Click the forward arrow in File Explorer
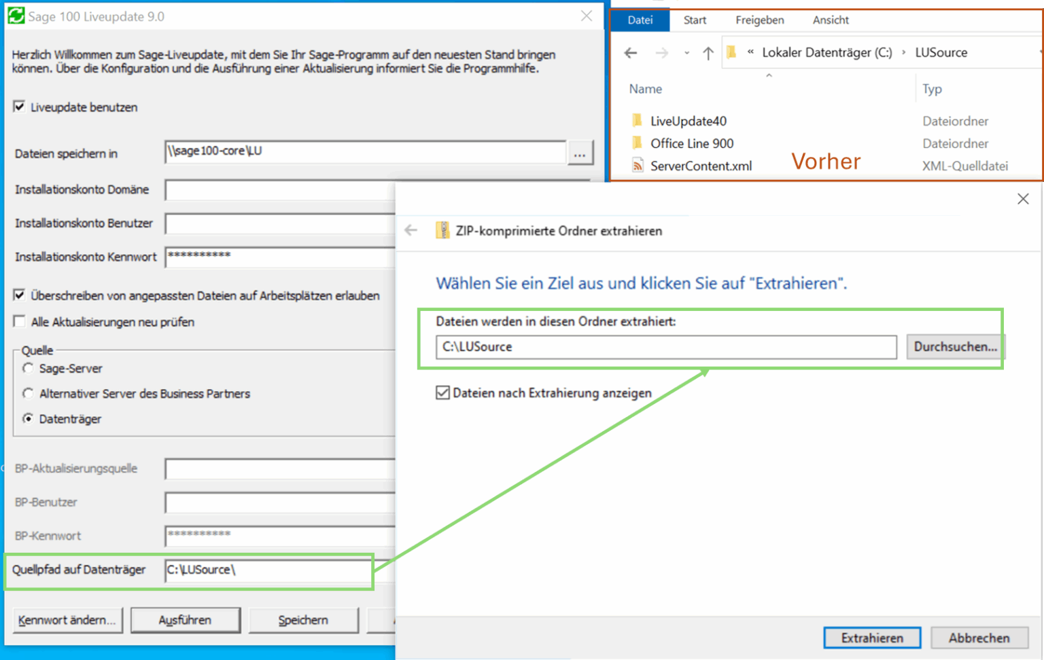Image resolution: width=1044 pixels, height=660 pixels. (661, 52)
